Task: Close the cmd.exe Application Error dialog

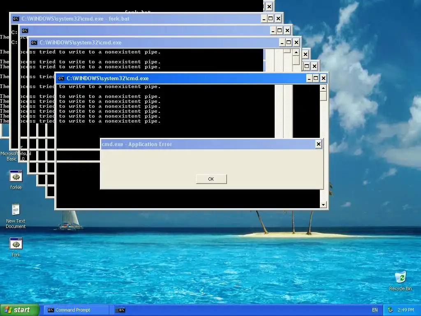Action: pos(319,144)
